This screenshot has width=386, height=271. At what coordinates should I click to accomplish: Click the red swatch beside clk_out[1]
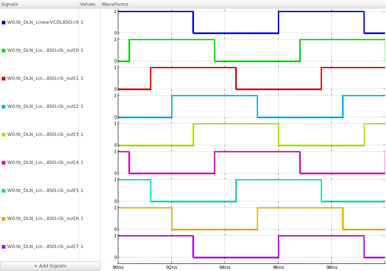tap(4, 78)
